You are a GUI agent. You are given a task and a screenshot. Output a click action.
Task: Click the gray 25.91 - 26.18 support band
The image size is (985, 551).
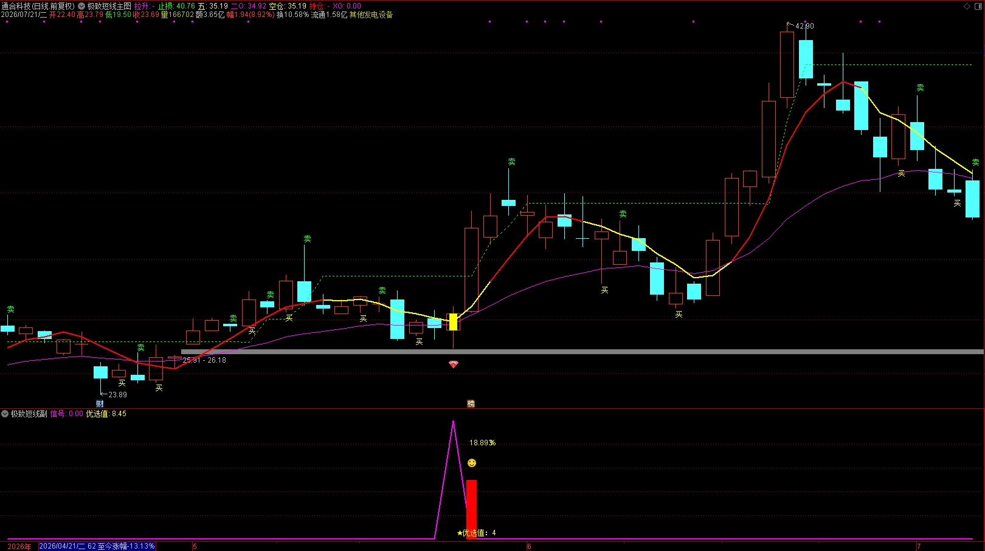pyautogui.click(x=582, y=352)
